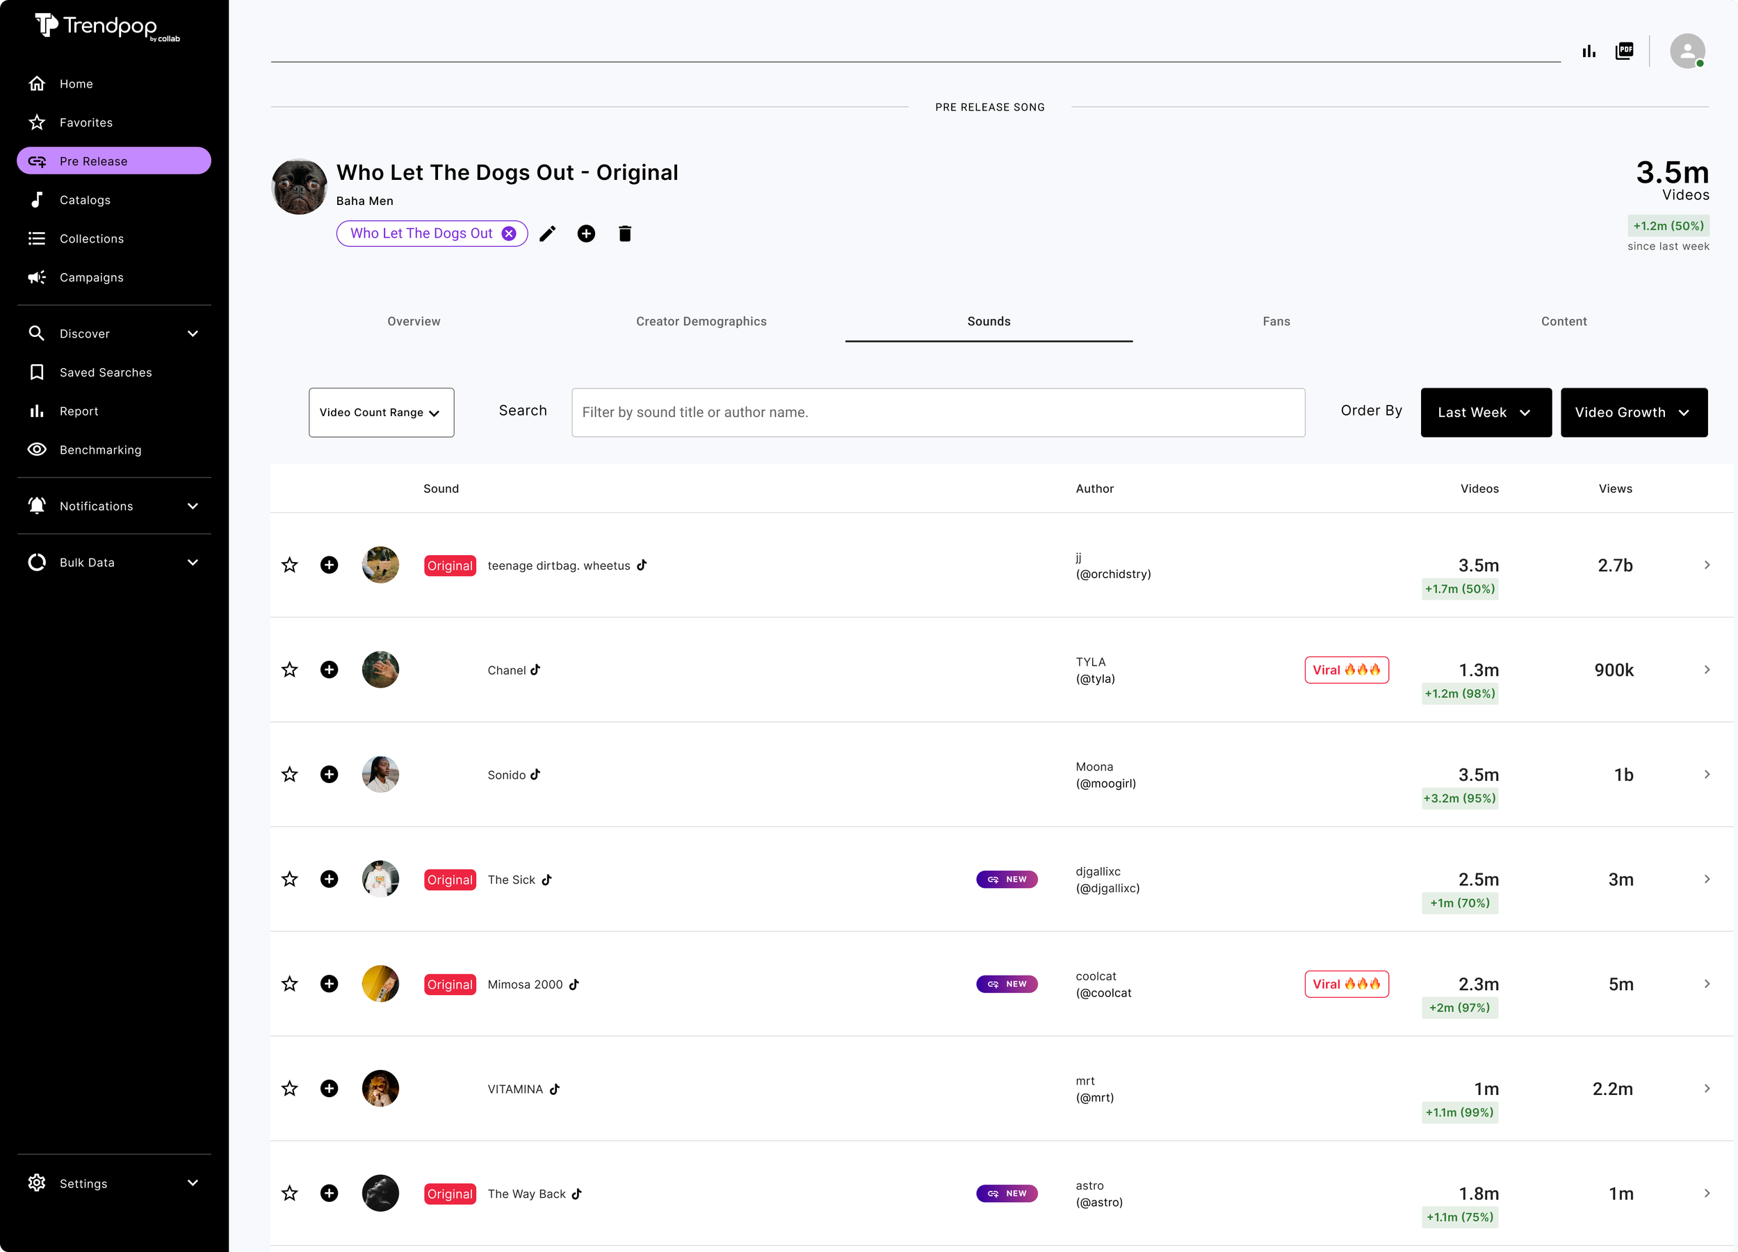The height and width of the screenshot is (1252, 1738).
Task: Open Saved Searches from the sidebar
Action: 106,372
